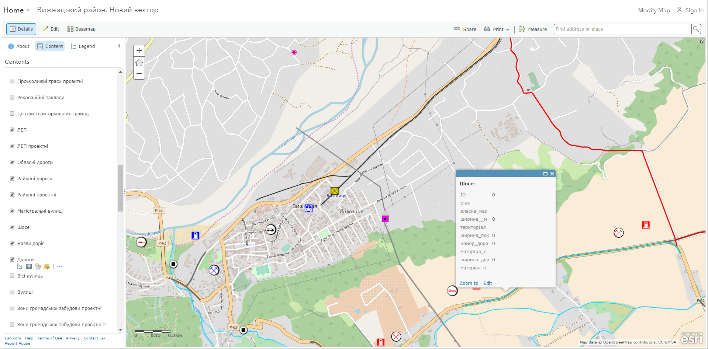This screenshot has height=349, width=708.
Task: Open the About tab
Action: tap(18, 46)
